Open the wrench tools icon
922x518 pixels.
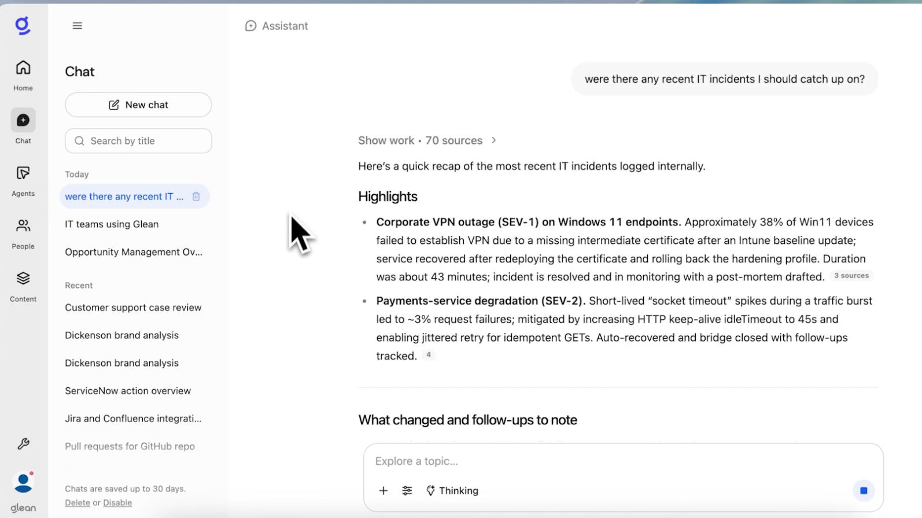23,444
